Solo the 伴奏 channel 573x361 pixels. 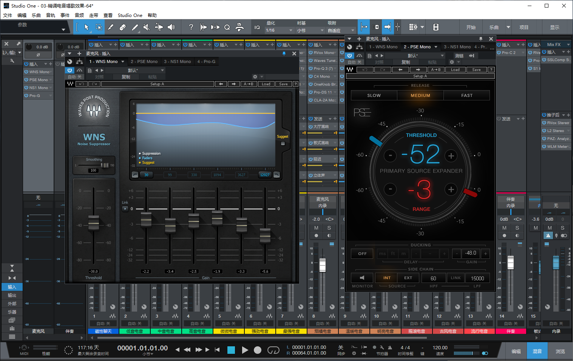click(x=517, y=228)
